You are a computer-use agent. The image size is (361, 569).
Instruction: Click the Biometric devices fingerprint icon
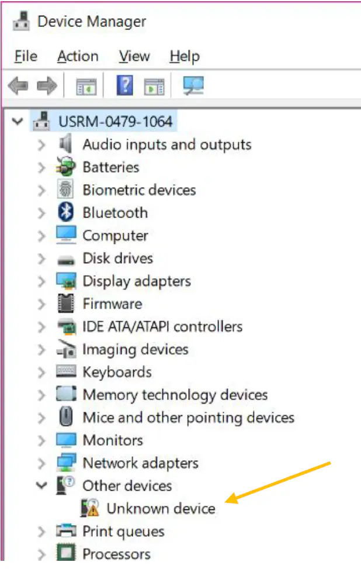coord(65,190)
